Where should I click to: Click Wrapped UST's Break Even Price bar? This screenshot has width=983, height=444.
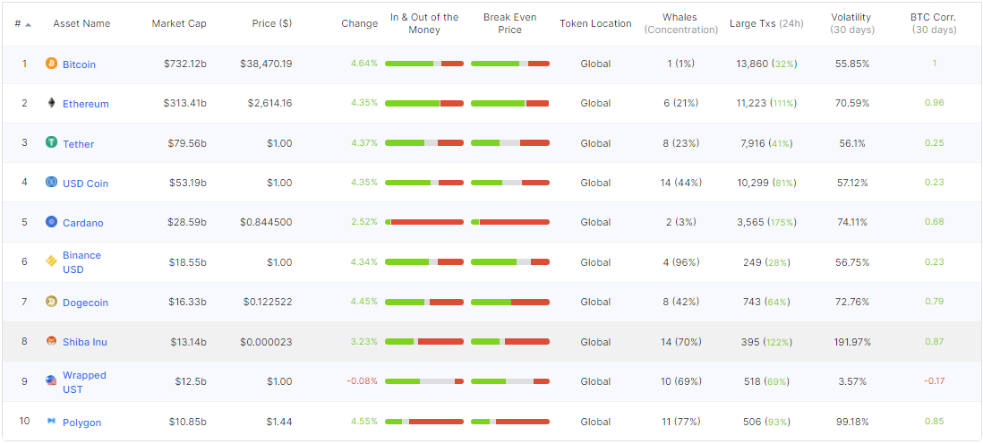(x=510, y=381)
